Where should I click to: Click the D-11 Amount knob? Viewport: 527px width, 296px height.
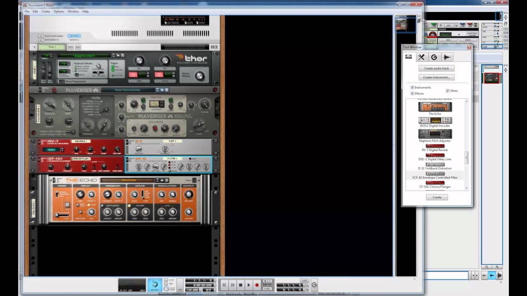[139, 149]
